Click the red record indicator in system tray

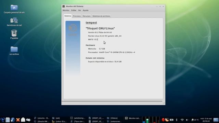tap(163, 120)
